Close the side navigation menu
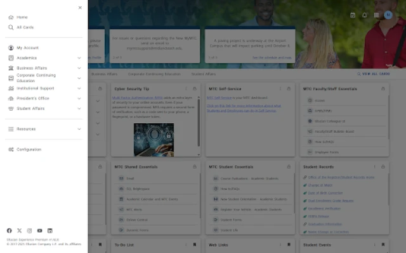This screenshot has height=253, width=406. click(x=79, y=8)
